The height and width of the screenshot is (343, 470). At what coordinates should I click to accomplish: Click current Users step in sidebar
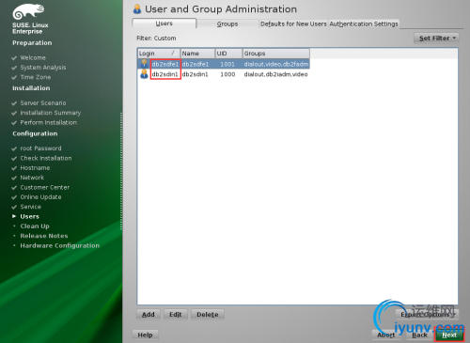click(30, 216)
